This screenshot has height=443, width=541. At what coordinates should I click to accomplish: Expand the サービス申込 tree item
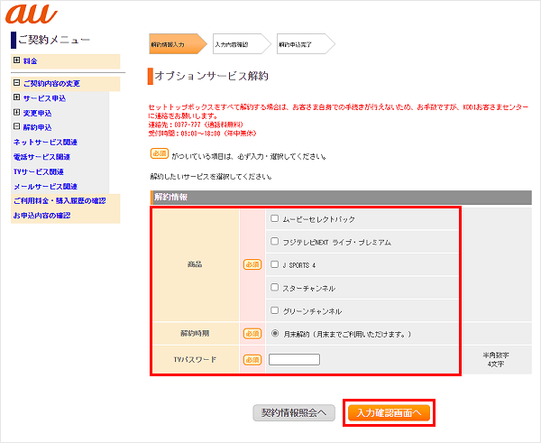16,98
